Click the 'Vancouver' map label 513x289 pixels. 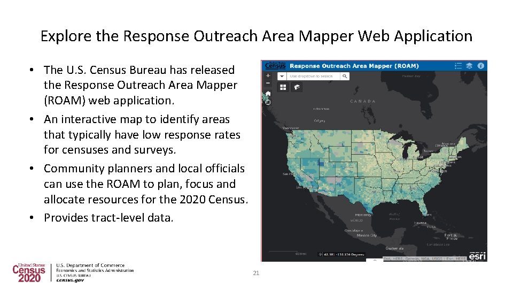[291, 128]
